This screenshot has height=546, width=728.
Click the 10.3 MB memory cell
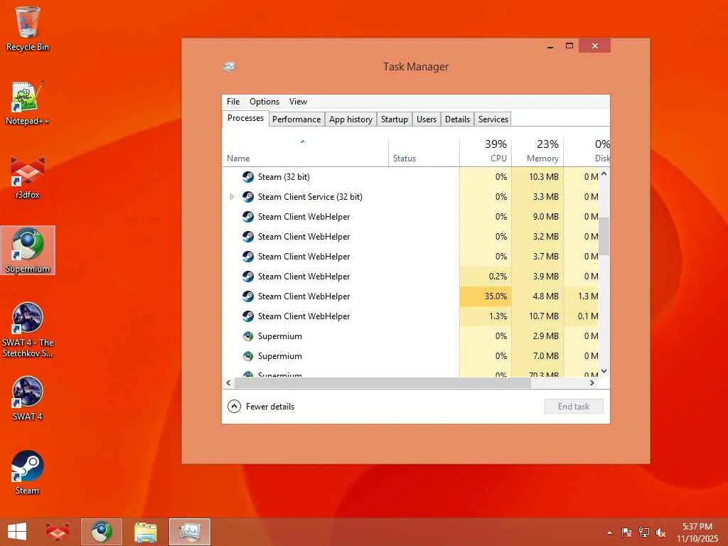point(537,177)
